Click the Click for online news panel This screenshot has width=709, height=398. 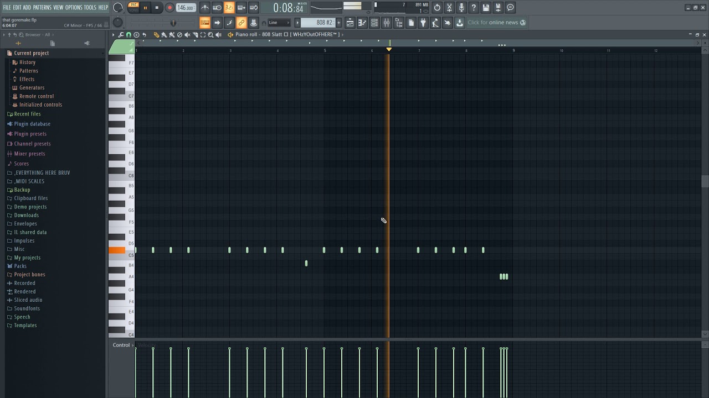pyautogui.click(x=497, y=23)
